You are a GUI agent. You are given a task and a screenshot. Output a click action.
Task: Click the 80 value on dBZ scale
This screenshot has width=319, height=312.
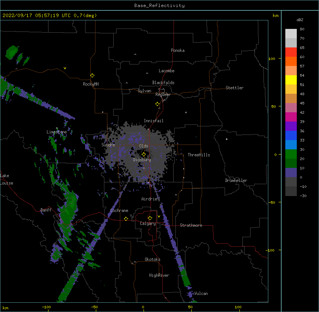pos(302,29)
